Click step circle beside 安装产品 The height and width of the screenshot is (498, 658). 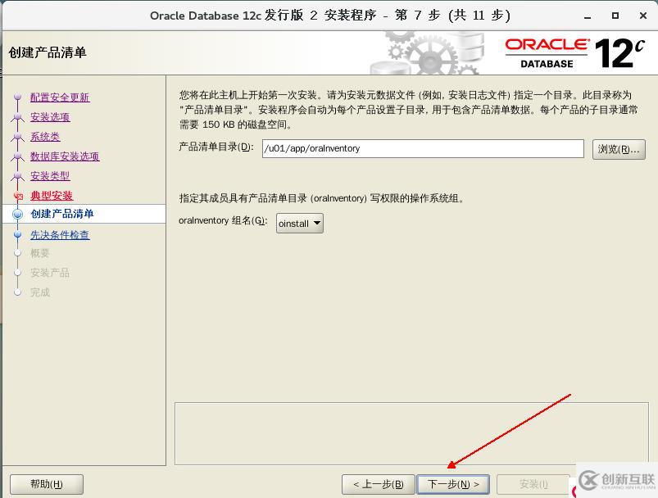click(18, 273)
